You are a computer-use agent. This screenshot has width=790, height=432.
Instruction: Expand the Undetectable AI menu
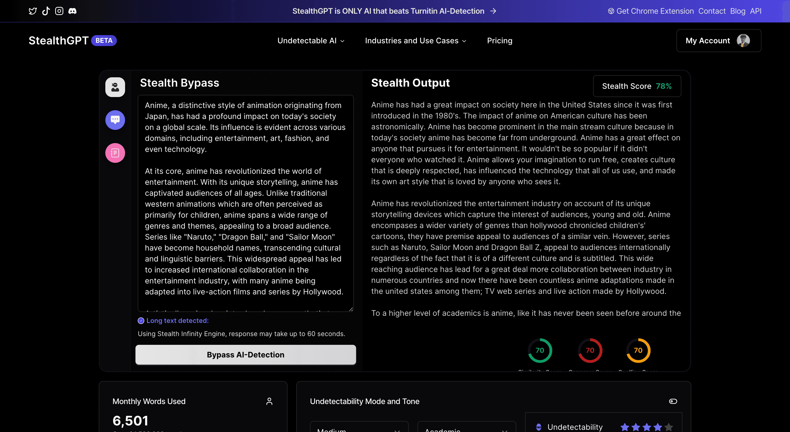point(311,41)
